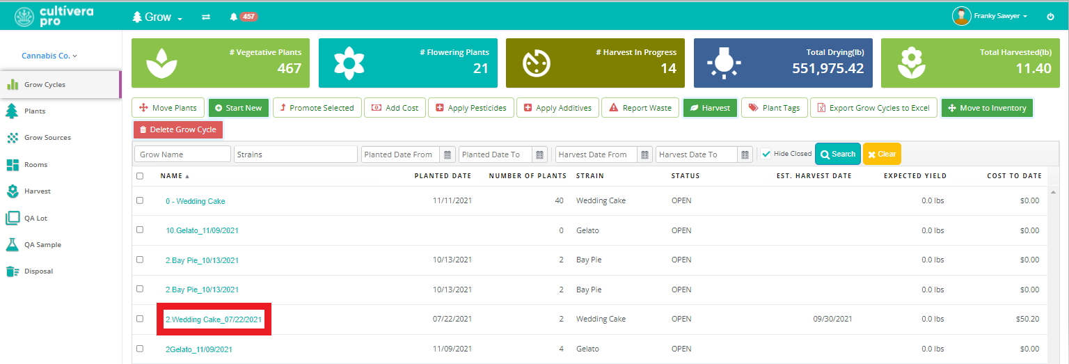
Task: Sort by Status column header
Action: pos(686,176)
